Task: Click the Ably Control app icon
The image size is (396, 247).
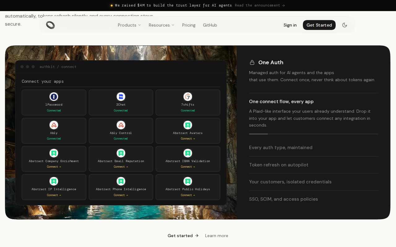Action: [121, 125]
